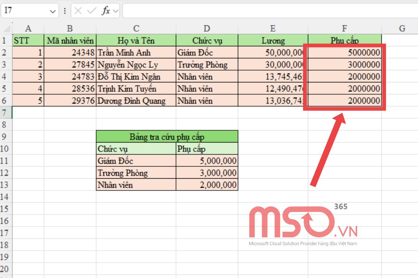Select column D header

pos(207,28)
